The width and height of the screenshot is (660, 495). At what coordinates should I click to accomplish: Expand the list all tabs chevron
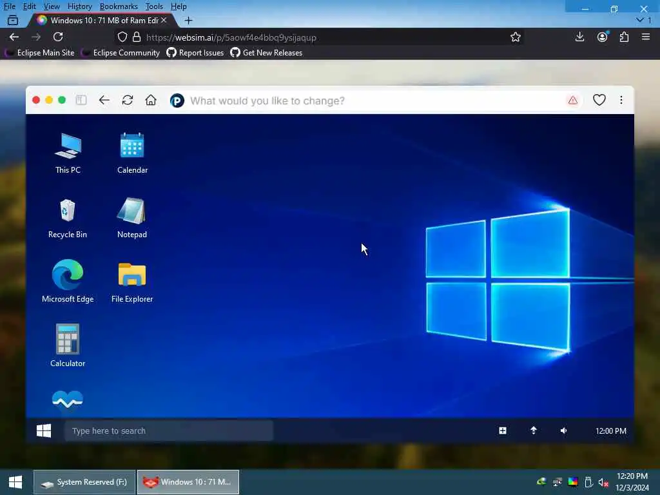click(640, 20)
